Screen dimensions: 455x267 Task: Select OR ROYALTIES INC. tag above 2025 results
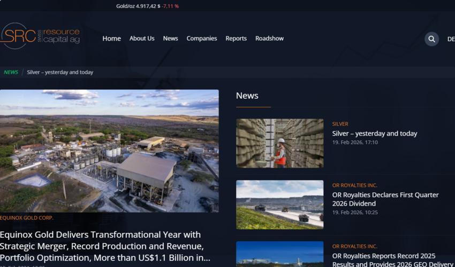click(x=354, y=246)
